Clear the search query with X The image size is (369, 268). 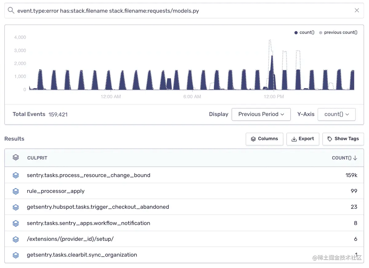[357, 10]
